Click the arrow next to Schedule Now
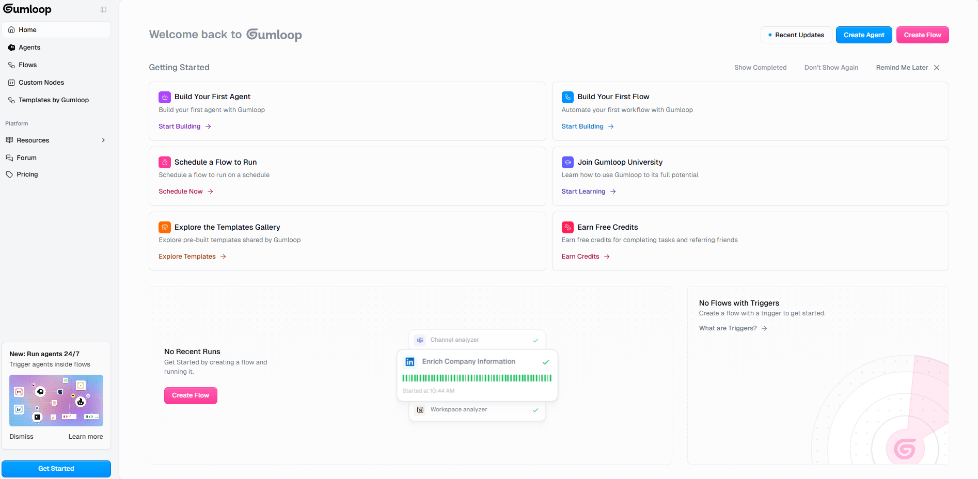This screenshot has height=479, width=978. click(210, 191)
